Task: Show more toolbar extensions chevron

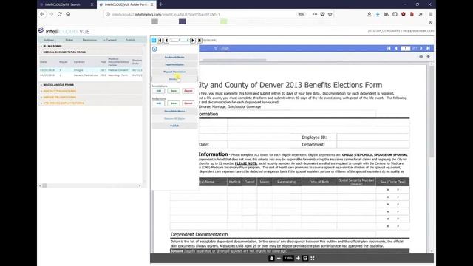Action: 421,14
